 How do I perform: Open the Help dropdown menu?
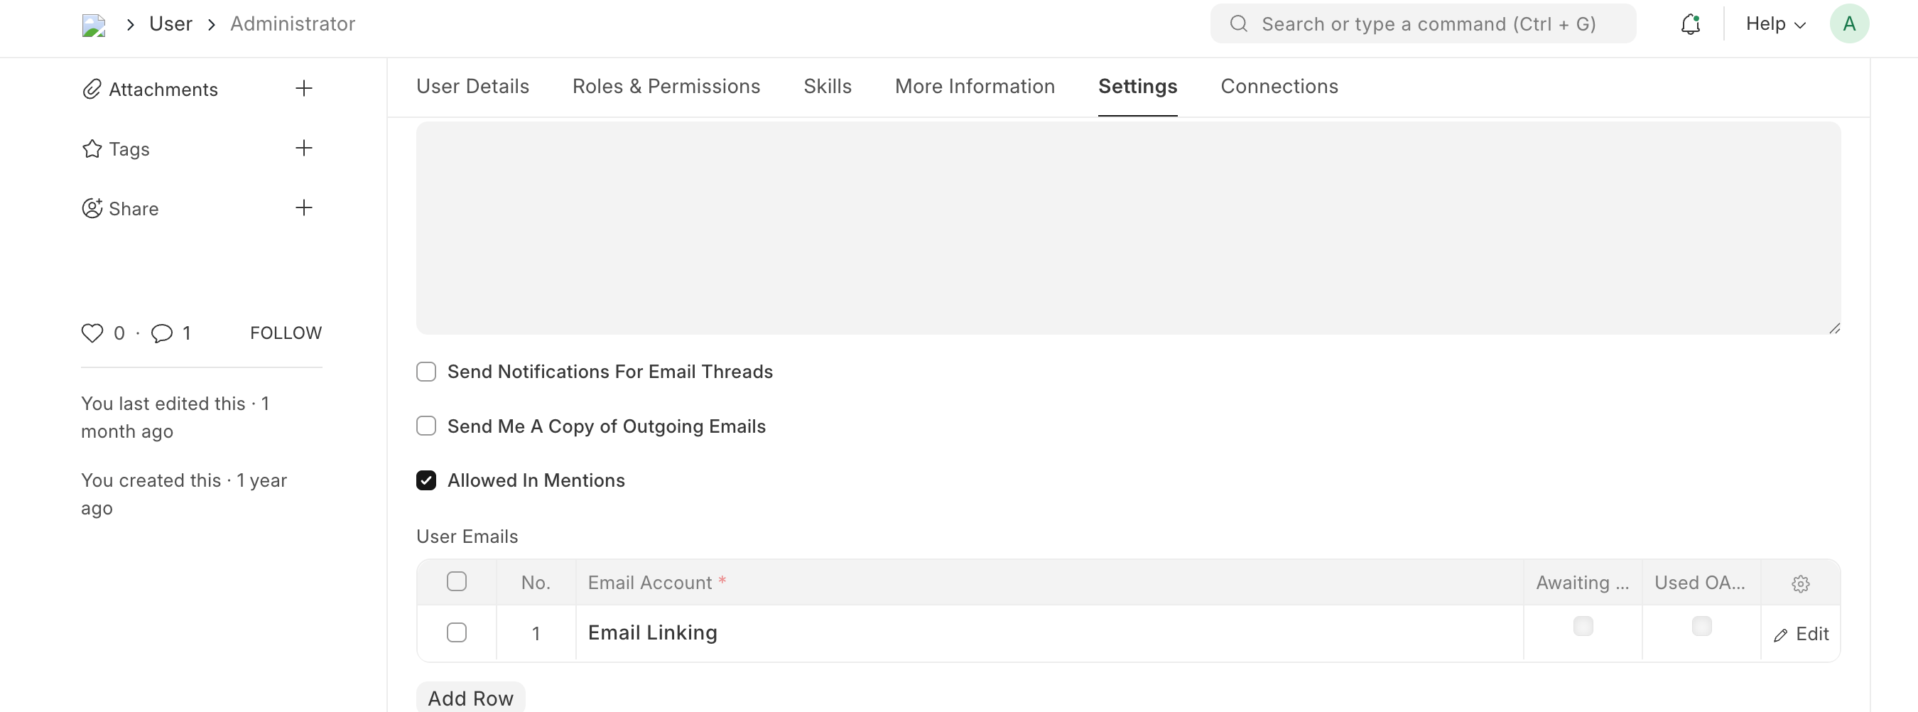tap(1775, 24)
